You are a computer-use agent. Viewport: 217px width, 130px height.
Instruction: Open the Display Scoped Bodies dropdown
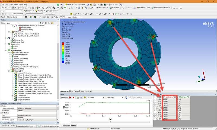click(x=74, y=17)
